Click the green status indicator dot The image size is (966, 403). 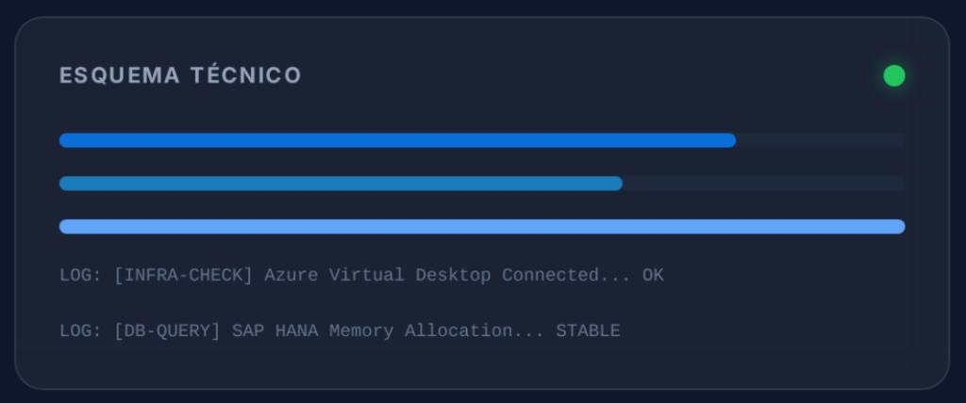click(x=893, y=75)
